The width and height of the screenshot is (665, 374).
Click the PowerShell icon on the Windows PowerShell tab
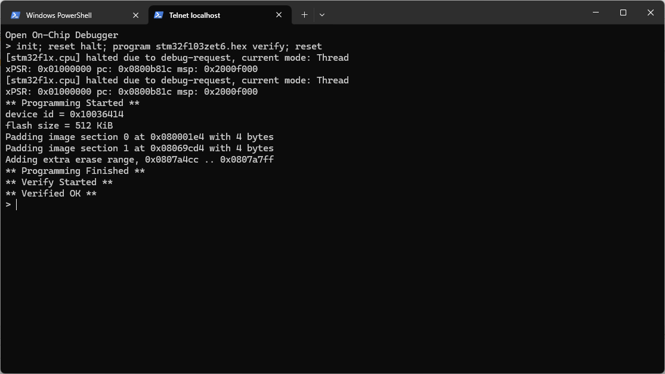tap(16, 15)
